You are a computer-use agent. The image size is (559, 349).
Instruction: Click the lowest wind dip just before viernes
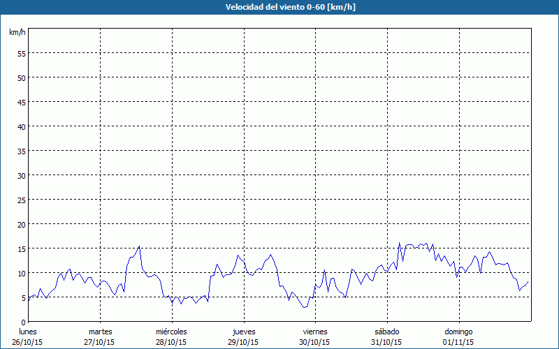click(x=303, y=307)
